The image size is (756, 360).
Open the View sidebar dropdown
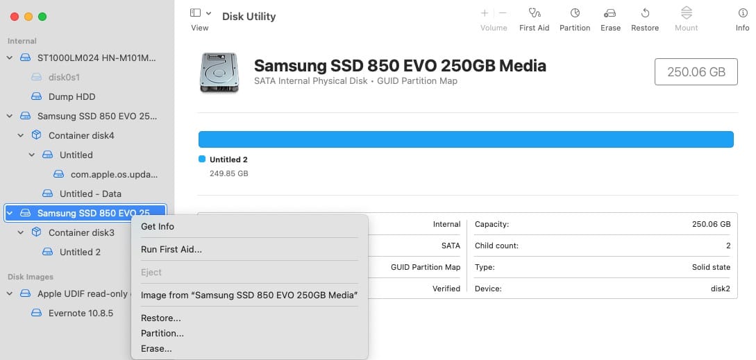pyautogui.click(x=199, y=13)
